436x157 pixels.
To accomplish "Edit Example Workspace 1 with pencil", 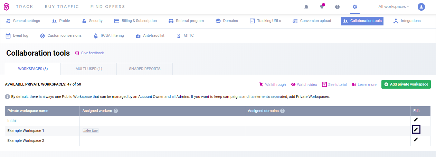I will coord(416,130).
